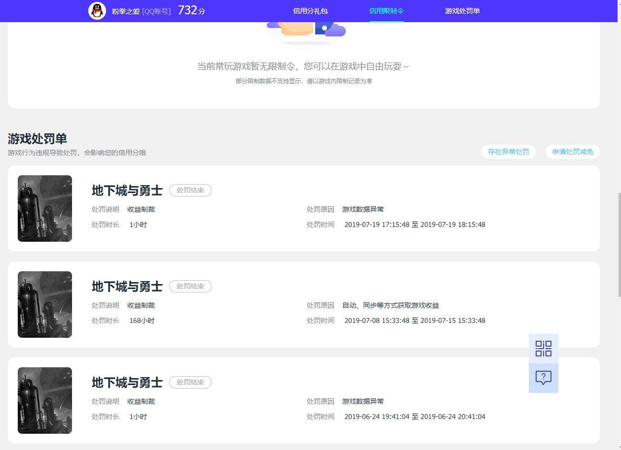The height and width of the screenshot is (450, 621).
Task: Click 1小时 duration in 2019-07-19 card
Action: [x=138, y=225]
